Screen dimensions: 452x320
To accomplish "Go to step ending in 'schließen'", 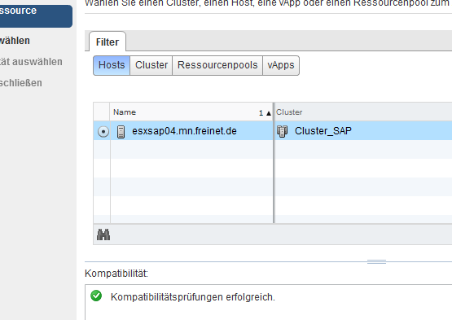I will [x=21, y=83].
